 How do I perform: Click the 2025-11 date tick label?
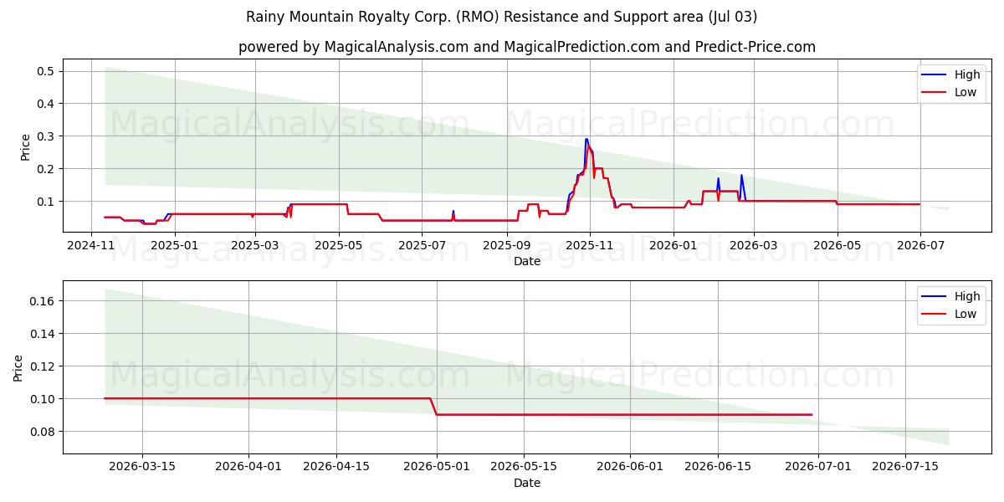pyautogui.click(x=590, y=246)
